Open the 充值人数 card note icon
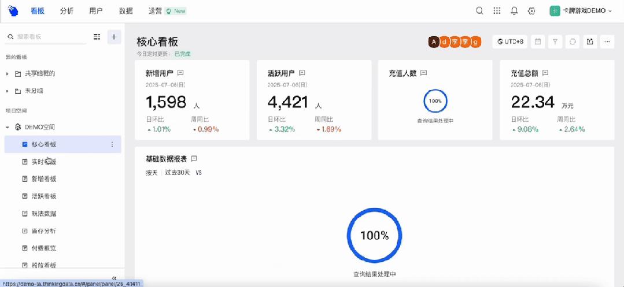This screenshot has width=624, height=287. (424, 73)
